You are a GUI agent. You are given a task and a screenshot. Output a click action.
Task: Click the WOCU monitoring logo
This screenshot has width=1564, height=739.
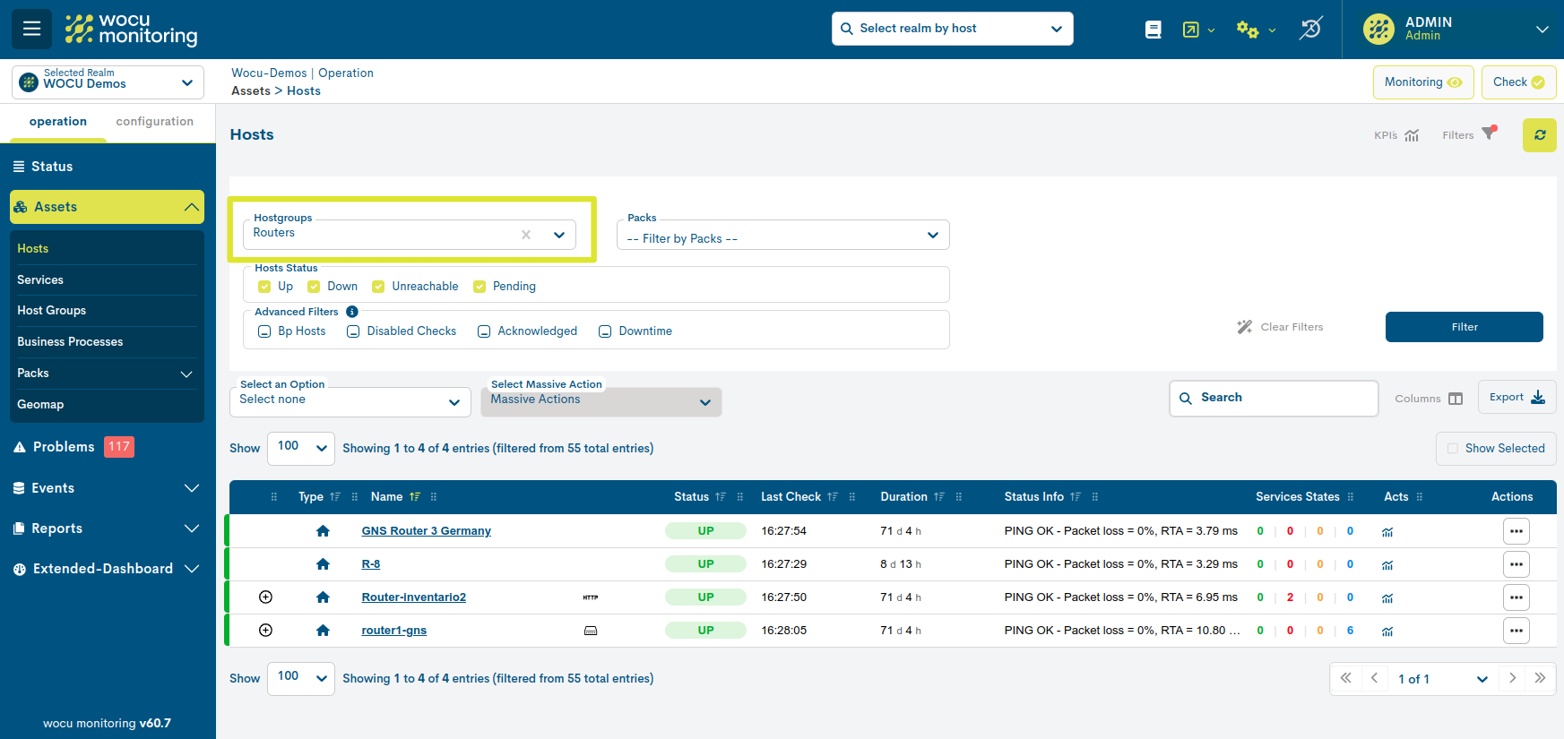(132, 30)
